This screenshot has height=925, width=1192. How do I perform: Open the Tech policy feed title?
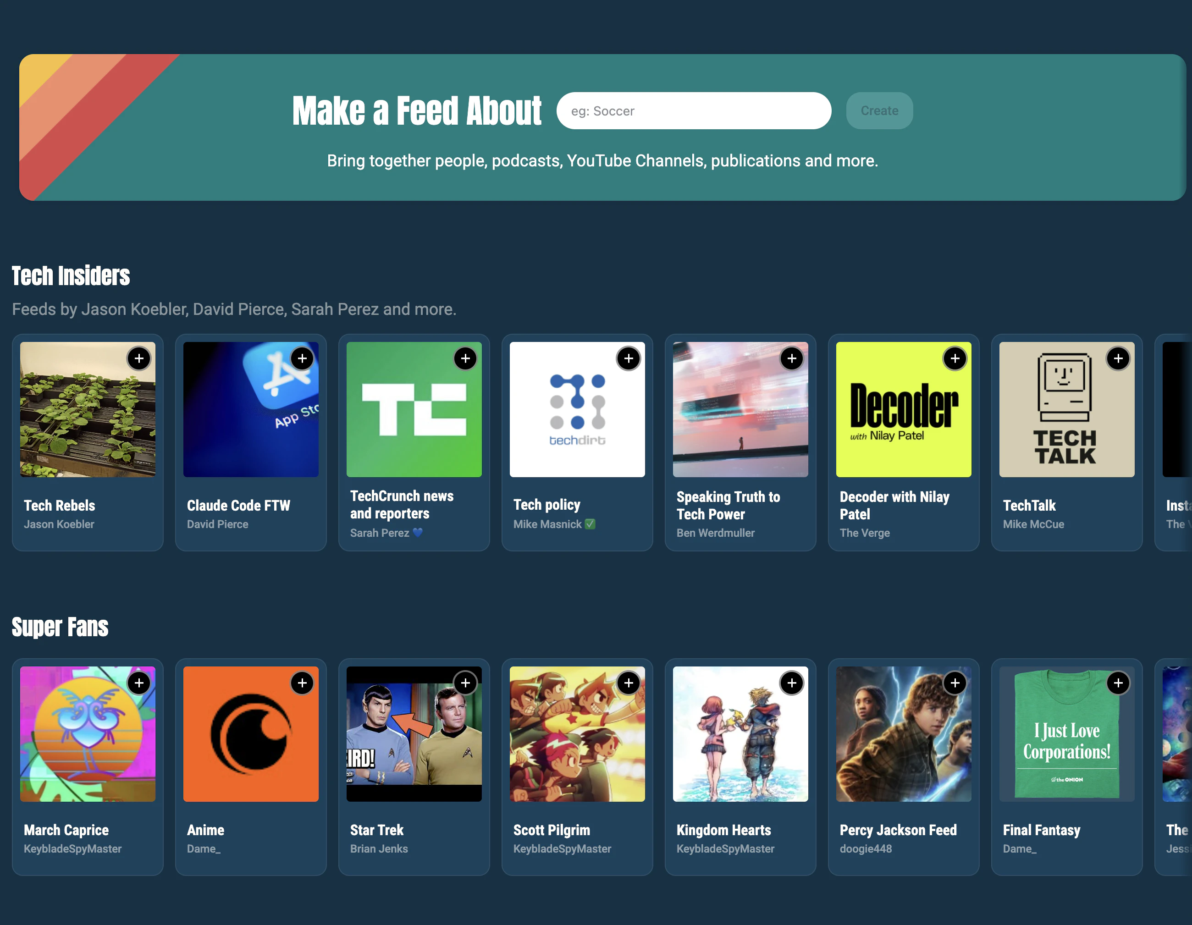coord(547,504)
